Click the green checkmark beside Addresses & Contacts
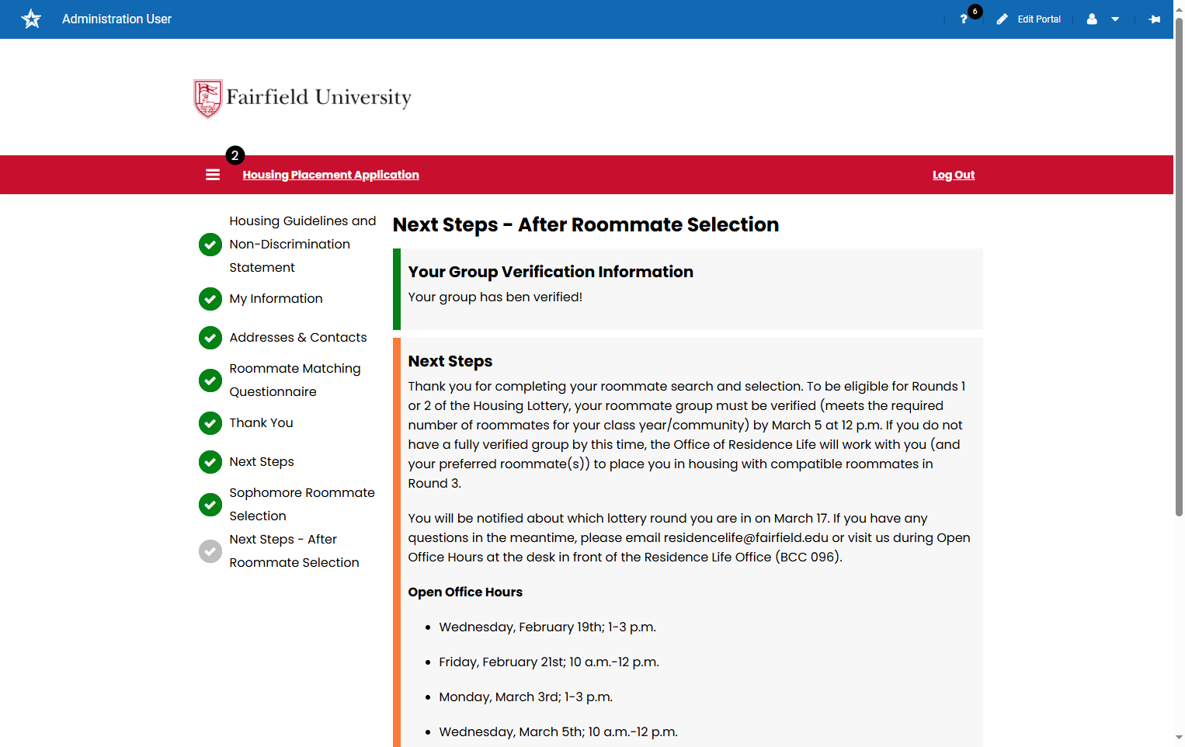Screen dimensions: 1185x747 [210, 338]
